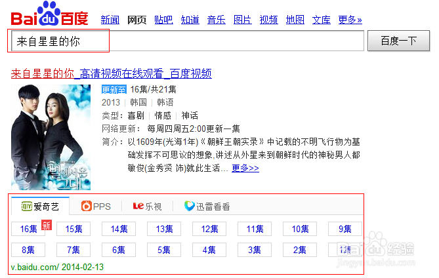439x278 pixels.
Task: Select the 网页 navigation item
Action: pyautogui.click(x=137, y=20)
